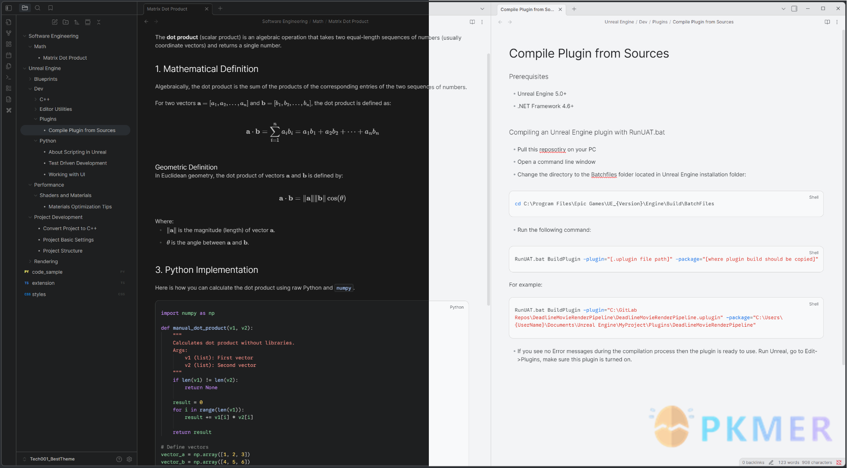This screenshot has height=468, width=848.
Task: Click the red sync status icon
Action: coord(839,462)
